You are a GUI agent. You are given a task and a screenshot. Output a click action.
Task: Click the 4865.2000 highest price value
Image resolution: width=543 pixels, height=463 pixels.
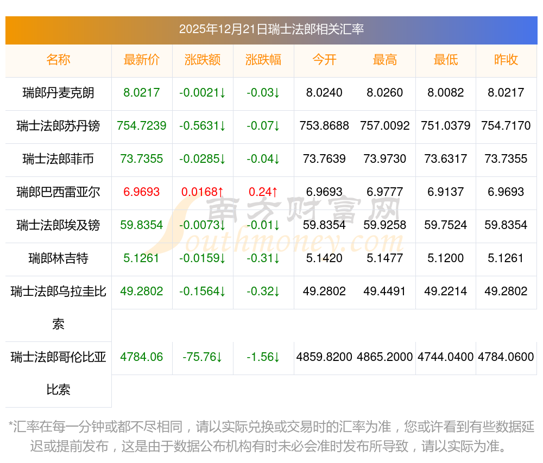tap(385, 357)
